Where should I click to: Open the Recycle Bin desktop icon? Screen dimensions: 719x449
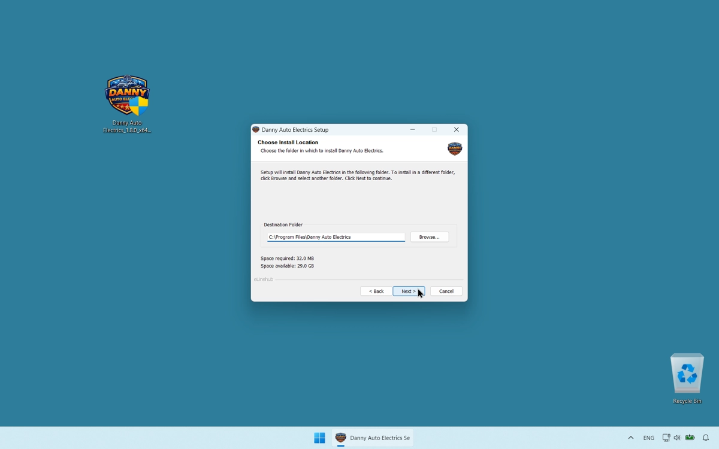click(x=687, y=374)
